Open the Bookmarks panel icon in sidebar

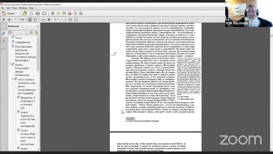click(3, 33)
